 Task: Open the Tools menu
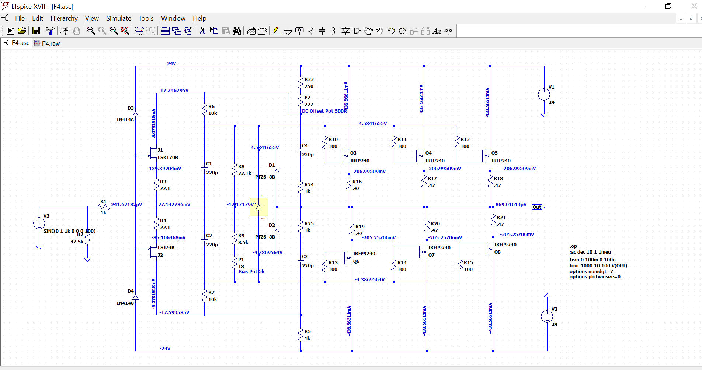146,18
